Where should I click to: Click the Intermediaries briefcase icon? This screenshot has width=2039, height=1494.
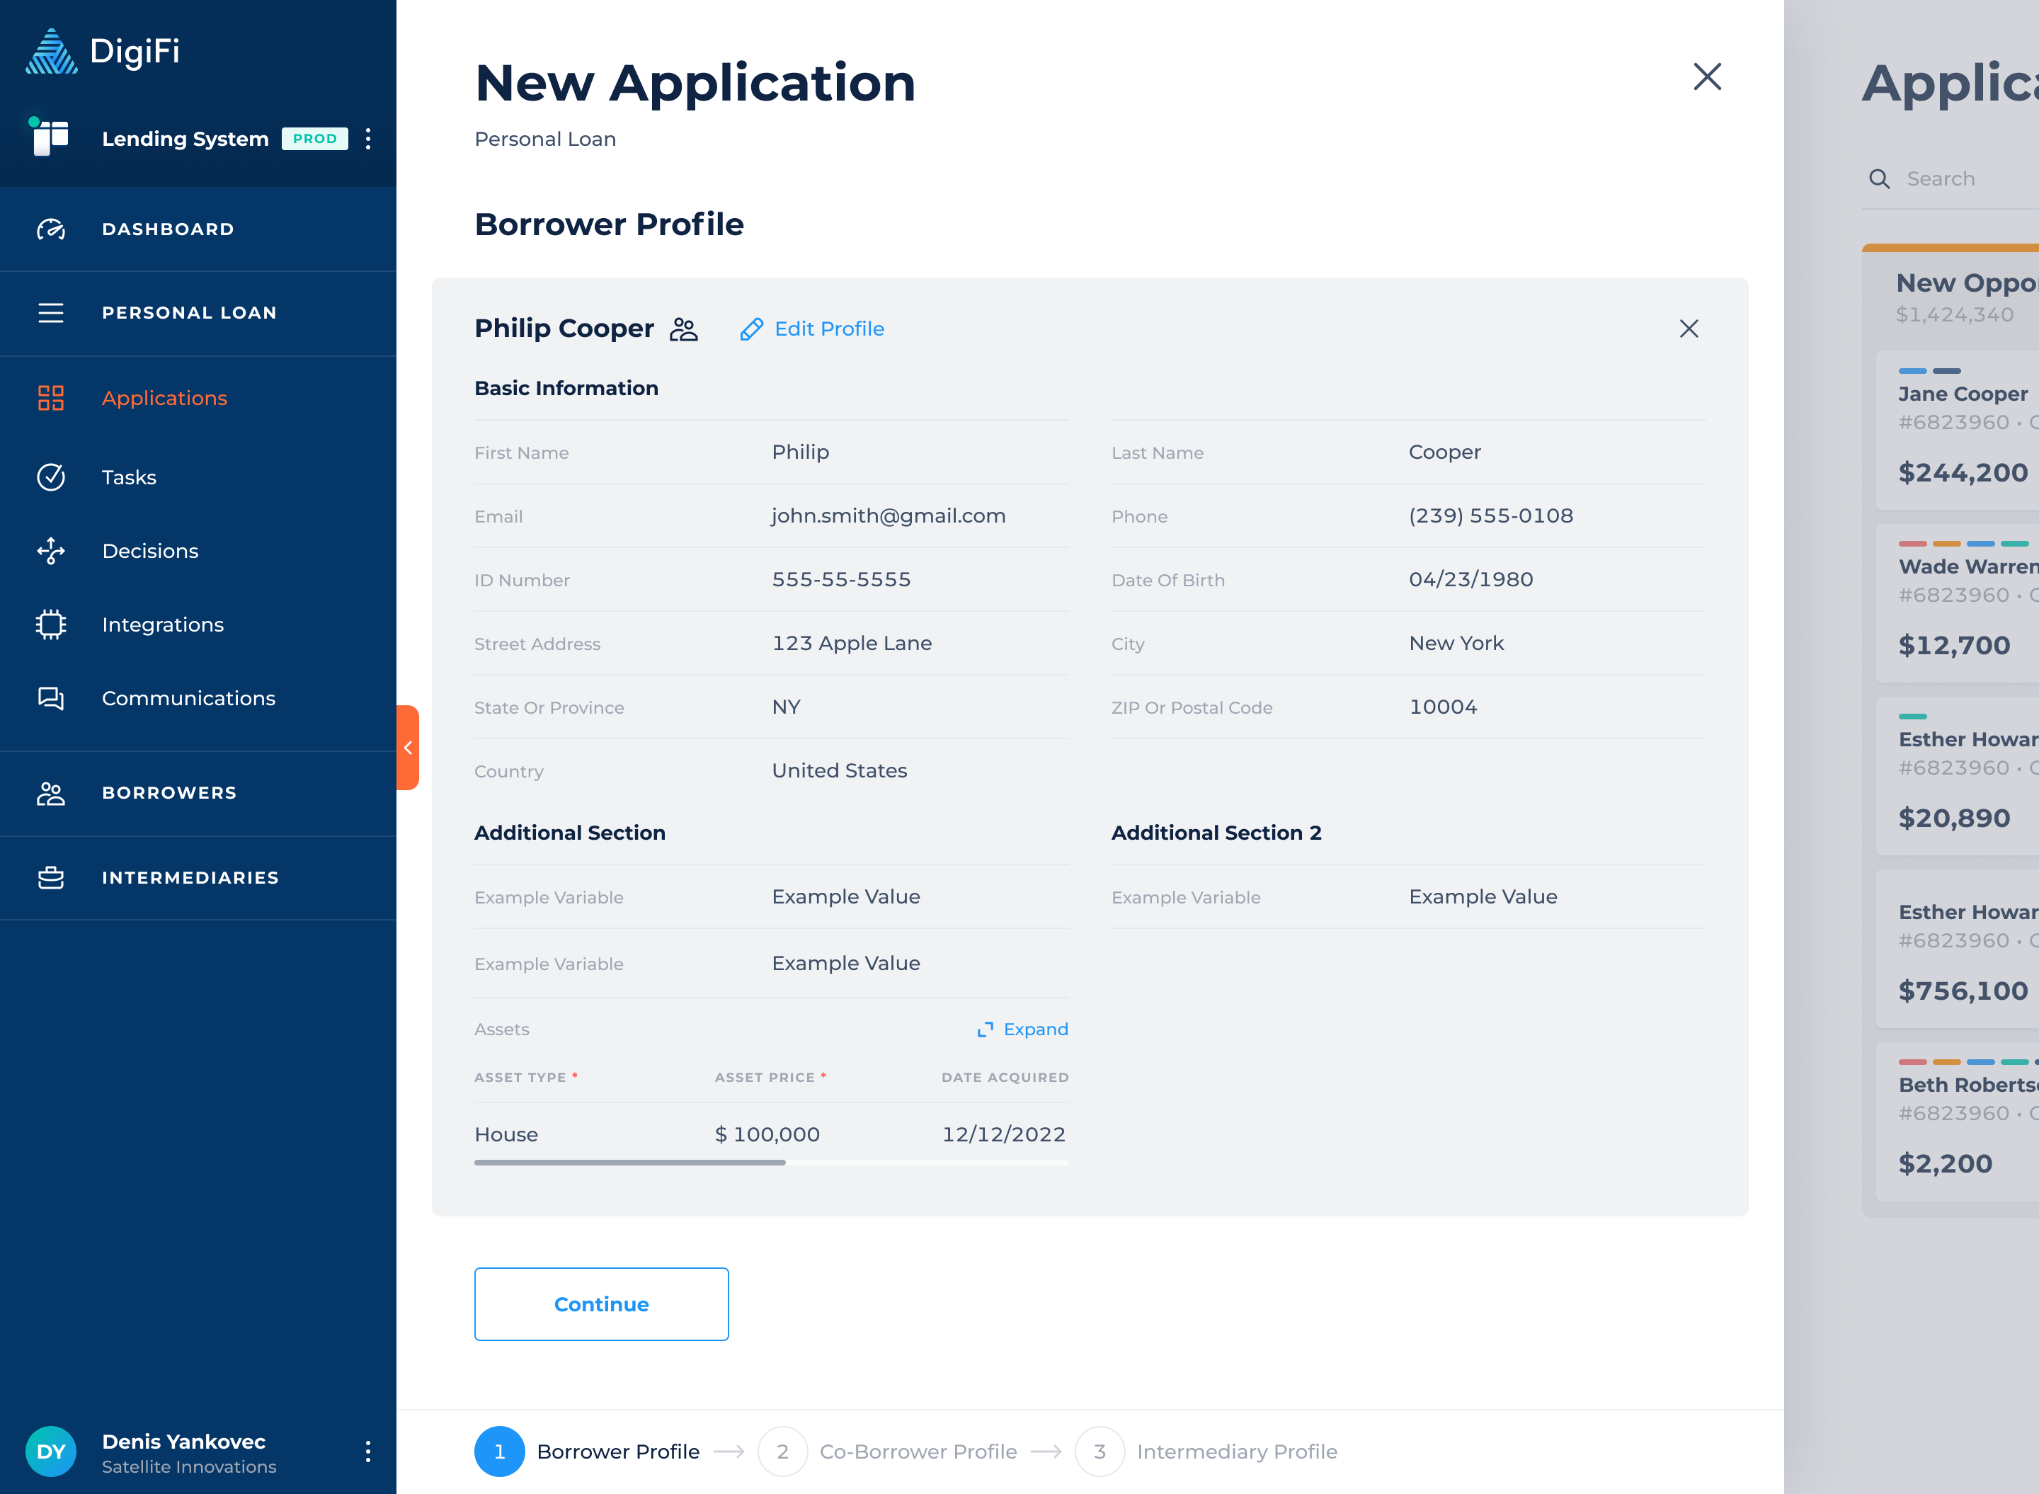pos(51,878)
